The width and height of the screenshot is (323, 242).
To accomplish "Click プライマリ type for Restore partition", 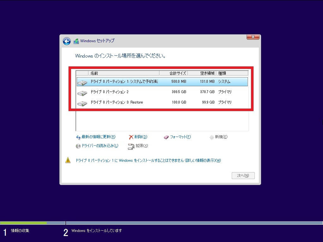I will [x=225, y=102].
